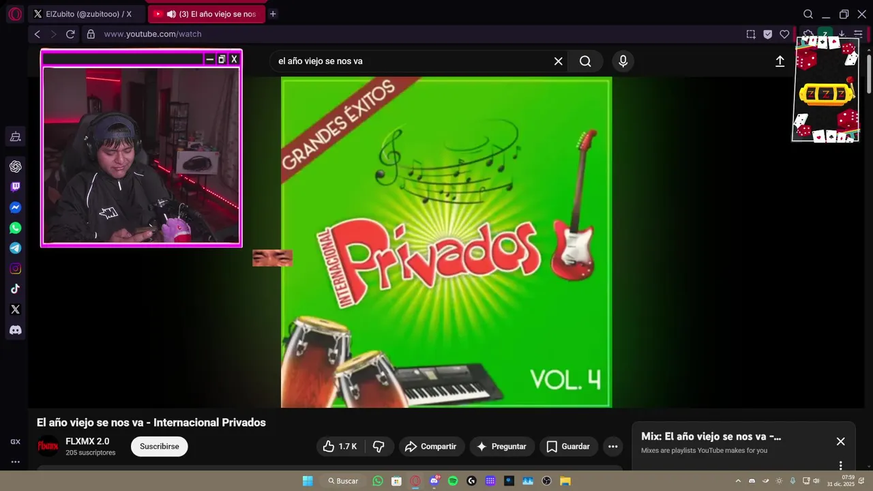The height and width of the screenshot is (491, 873).
Task: Open the extensions cube icon
Action: click(808, 33)
